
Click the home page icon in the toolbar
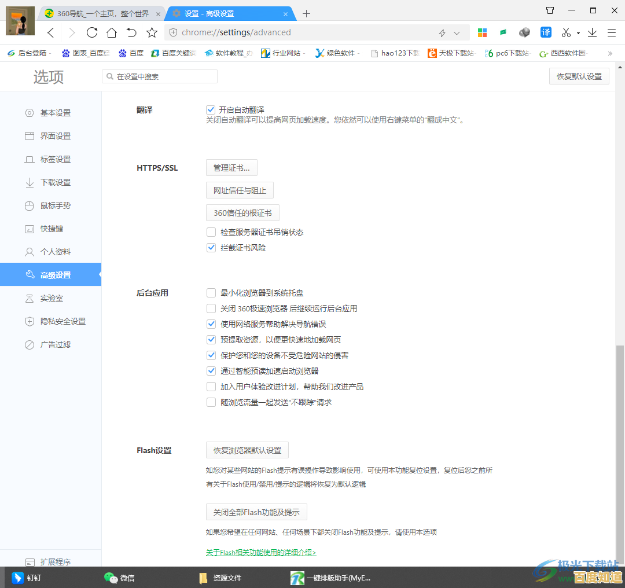tap(113, 32)
